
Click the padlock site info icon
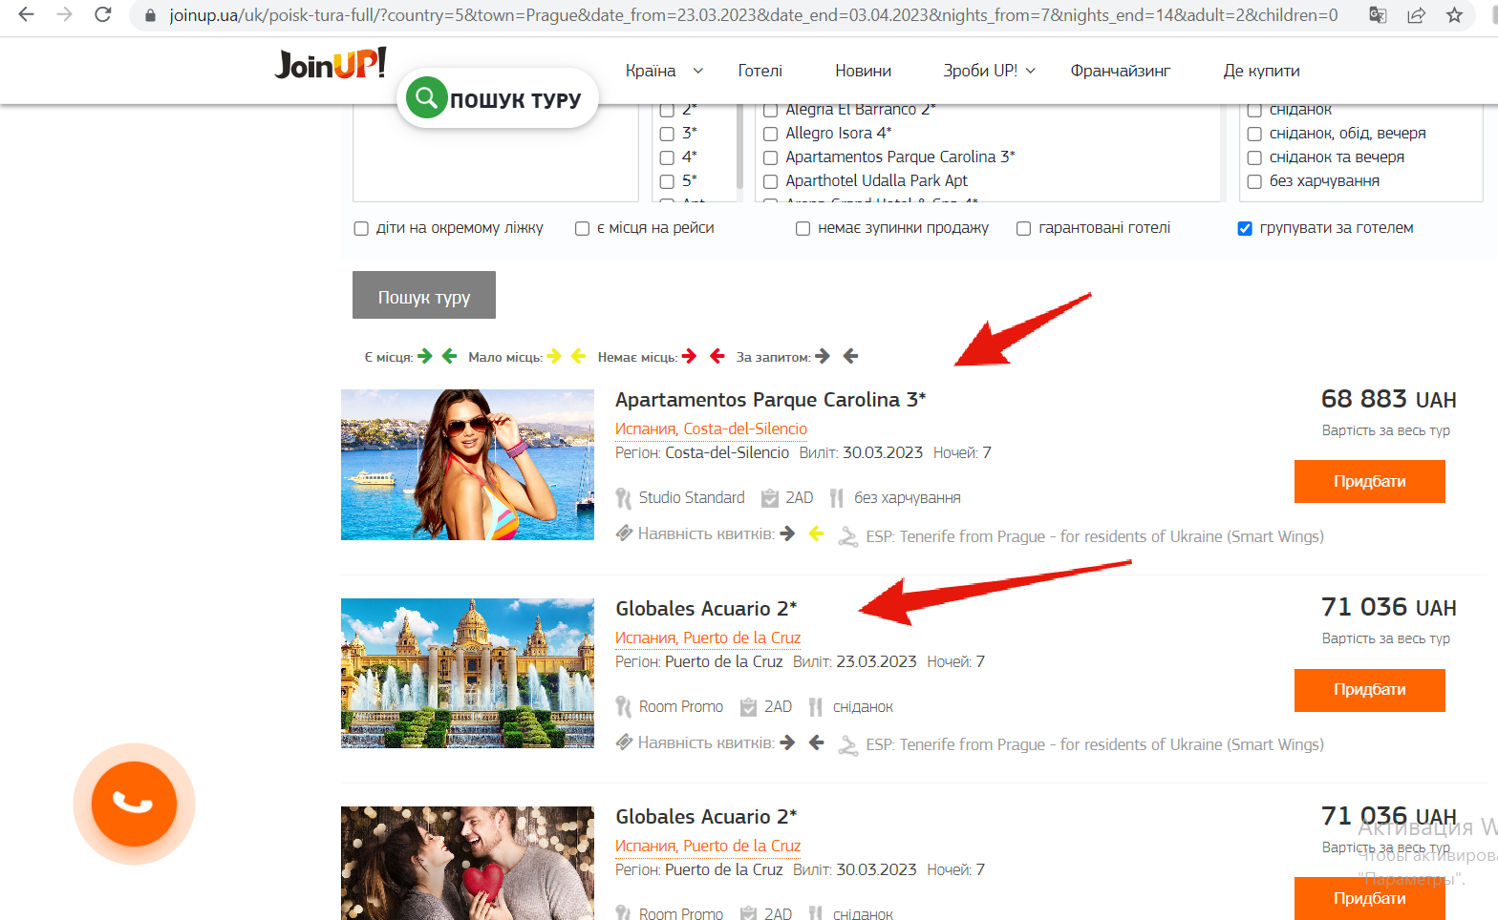pos(150,15)
